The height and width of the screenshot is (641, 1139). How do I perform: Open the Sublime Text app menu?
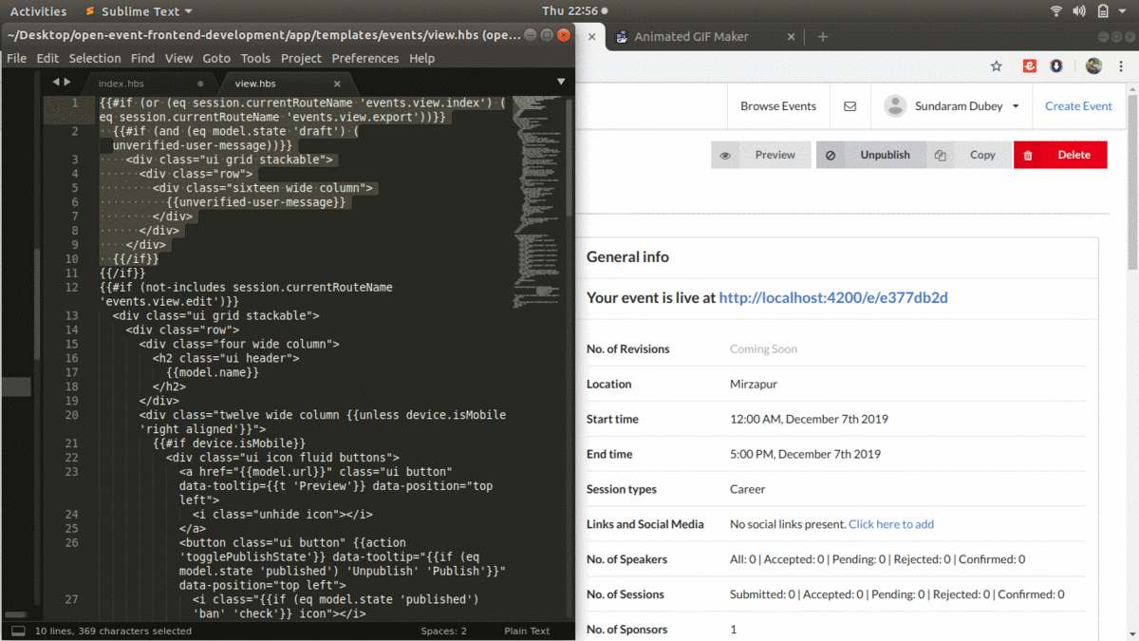point(138,11)
